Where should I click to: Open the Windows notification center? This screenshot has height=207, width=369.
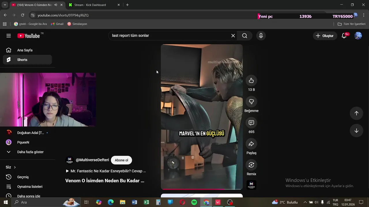pos(361,202)
